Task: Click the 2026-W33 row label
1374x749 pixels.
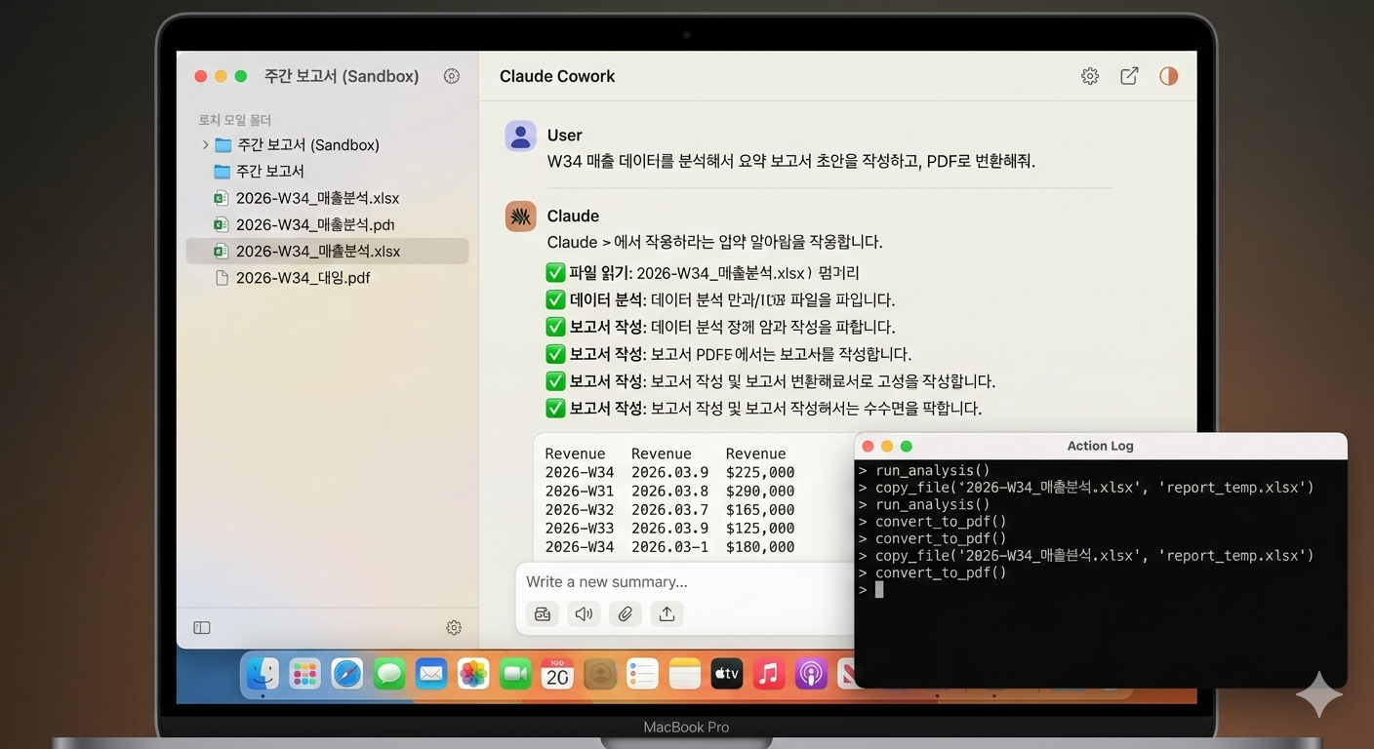Action: click(x=580, y=529)
